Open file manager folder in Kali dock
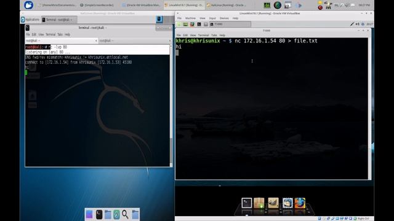 pos(108,214)
